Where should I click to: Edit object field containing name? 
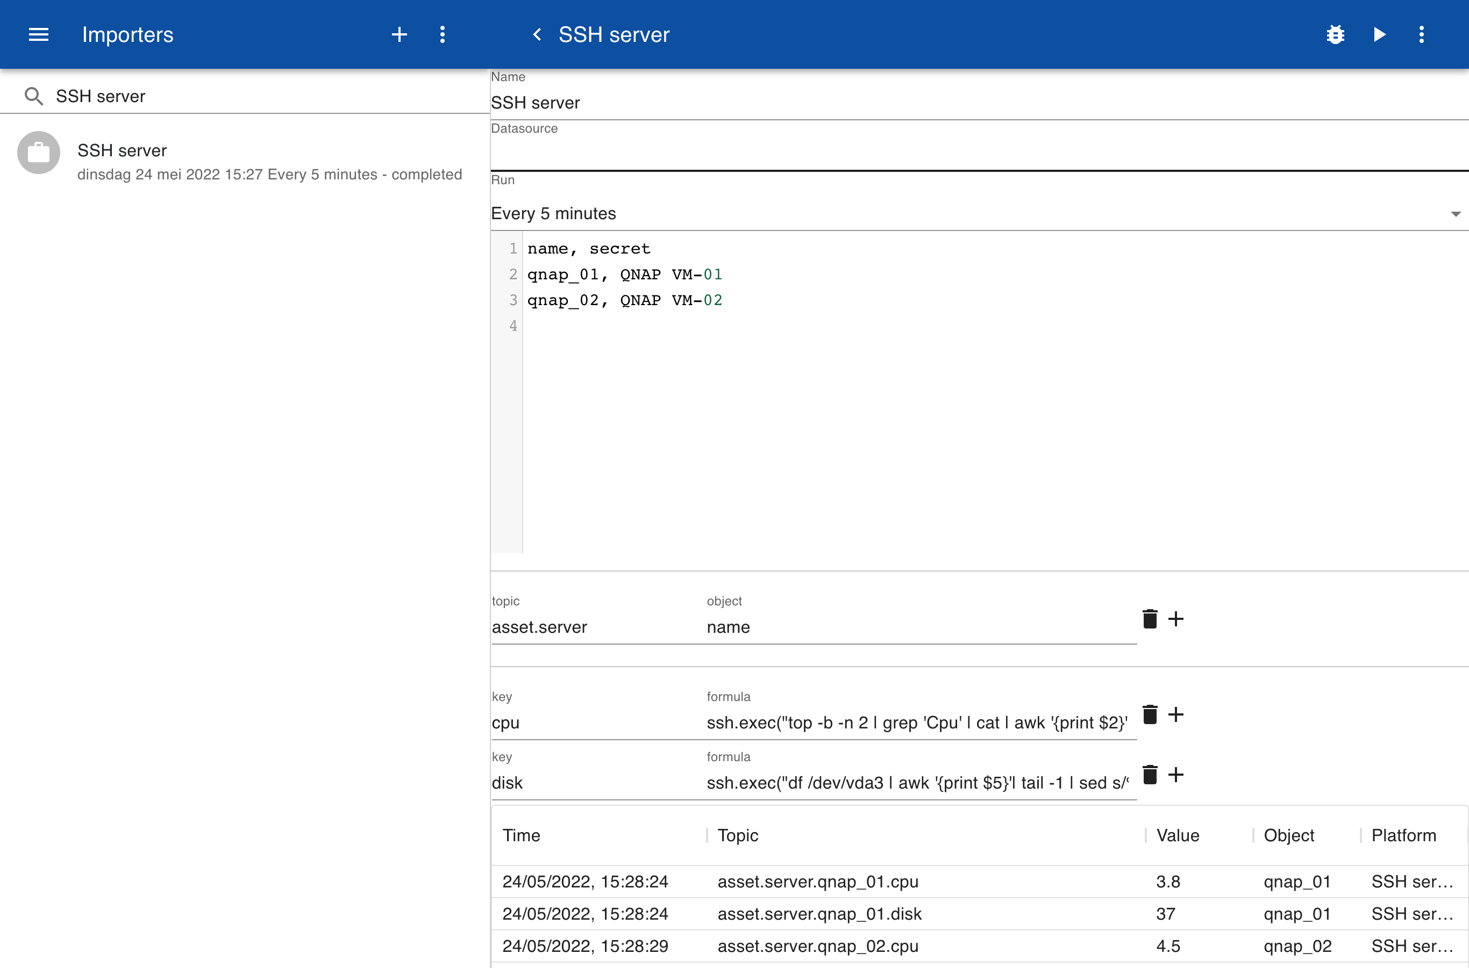[x=921, y=627]
